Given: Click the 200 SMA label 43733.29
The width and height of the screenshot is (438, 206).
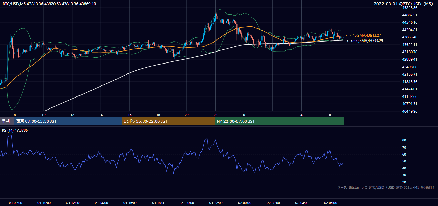Looking at the screenshot, I should coord(365,41).
